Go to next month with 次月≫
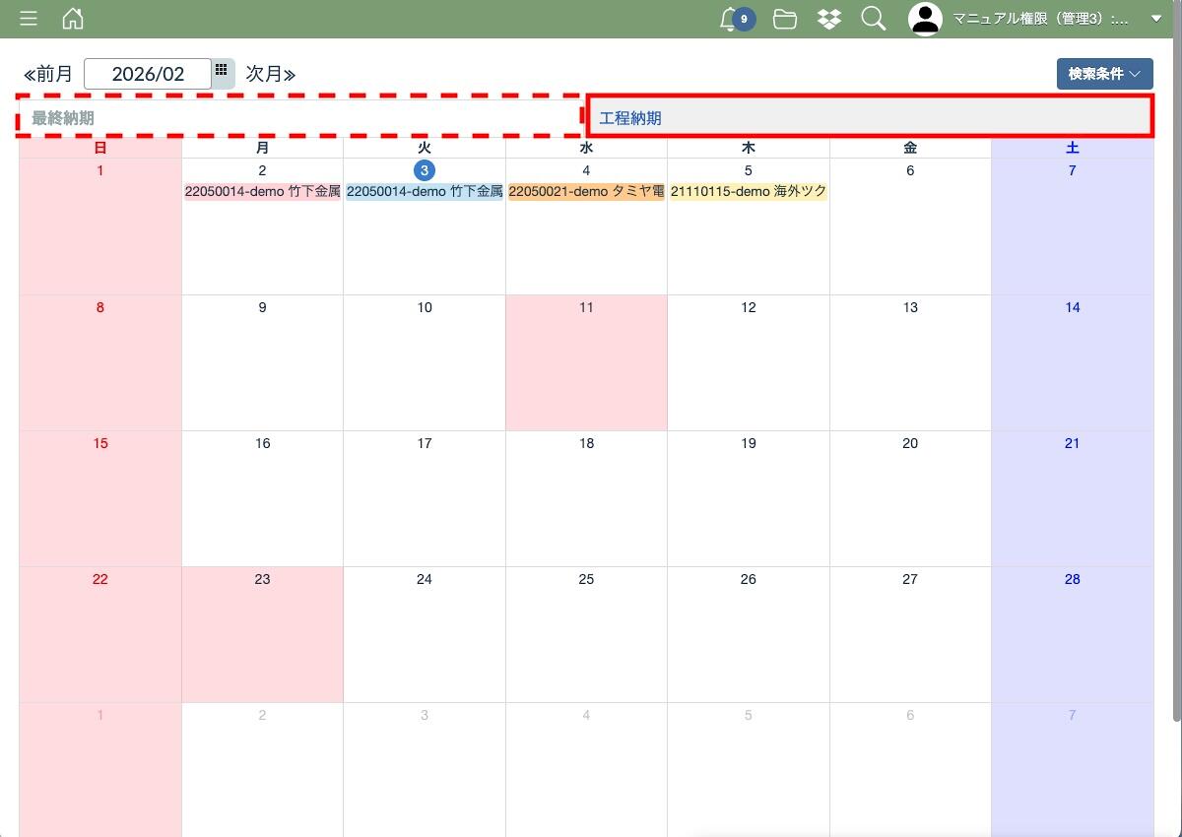This screenshot has height=837, width=1182. (x=271, y=74)
